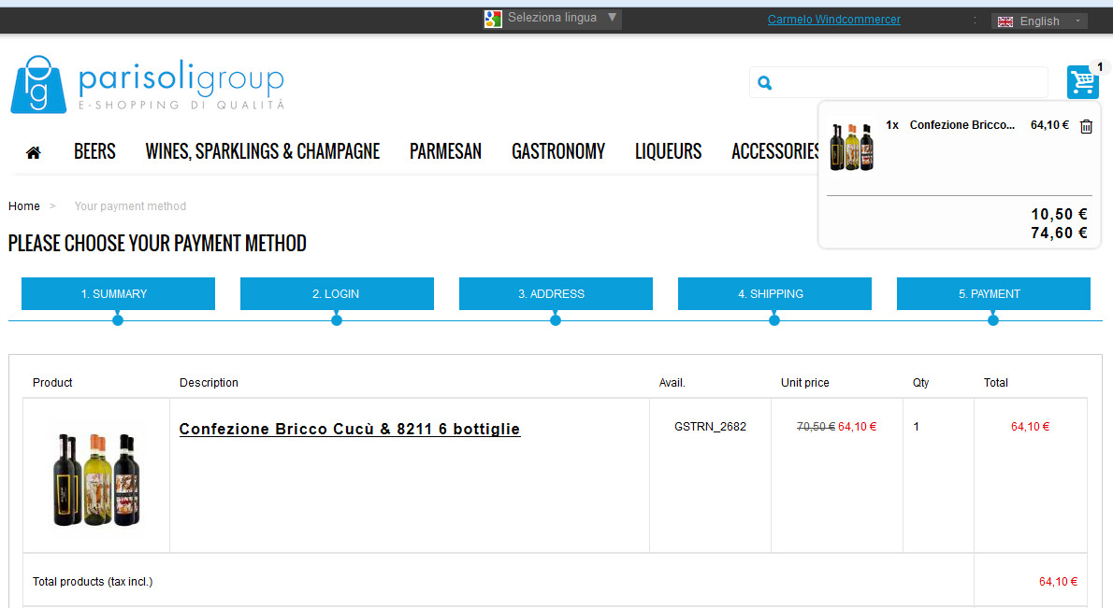Delete Confezione Bricco item with trash icon
The image size is (1113, 608).
[x=1086, y=127]
